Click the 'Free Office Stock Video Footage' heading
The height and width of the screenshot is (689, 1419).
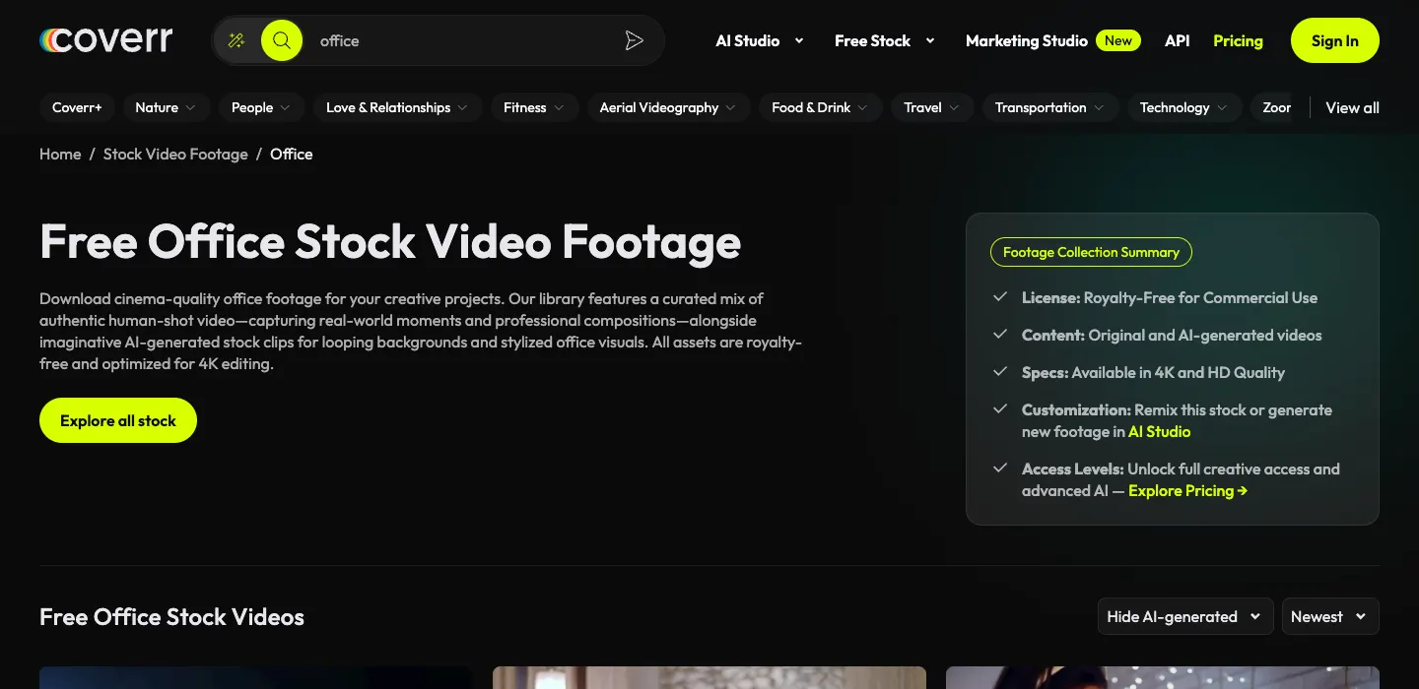click(390, 241)
